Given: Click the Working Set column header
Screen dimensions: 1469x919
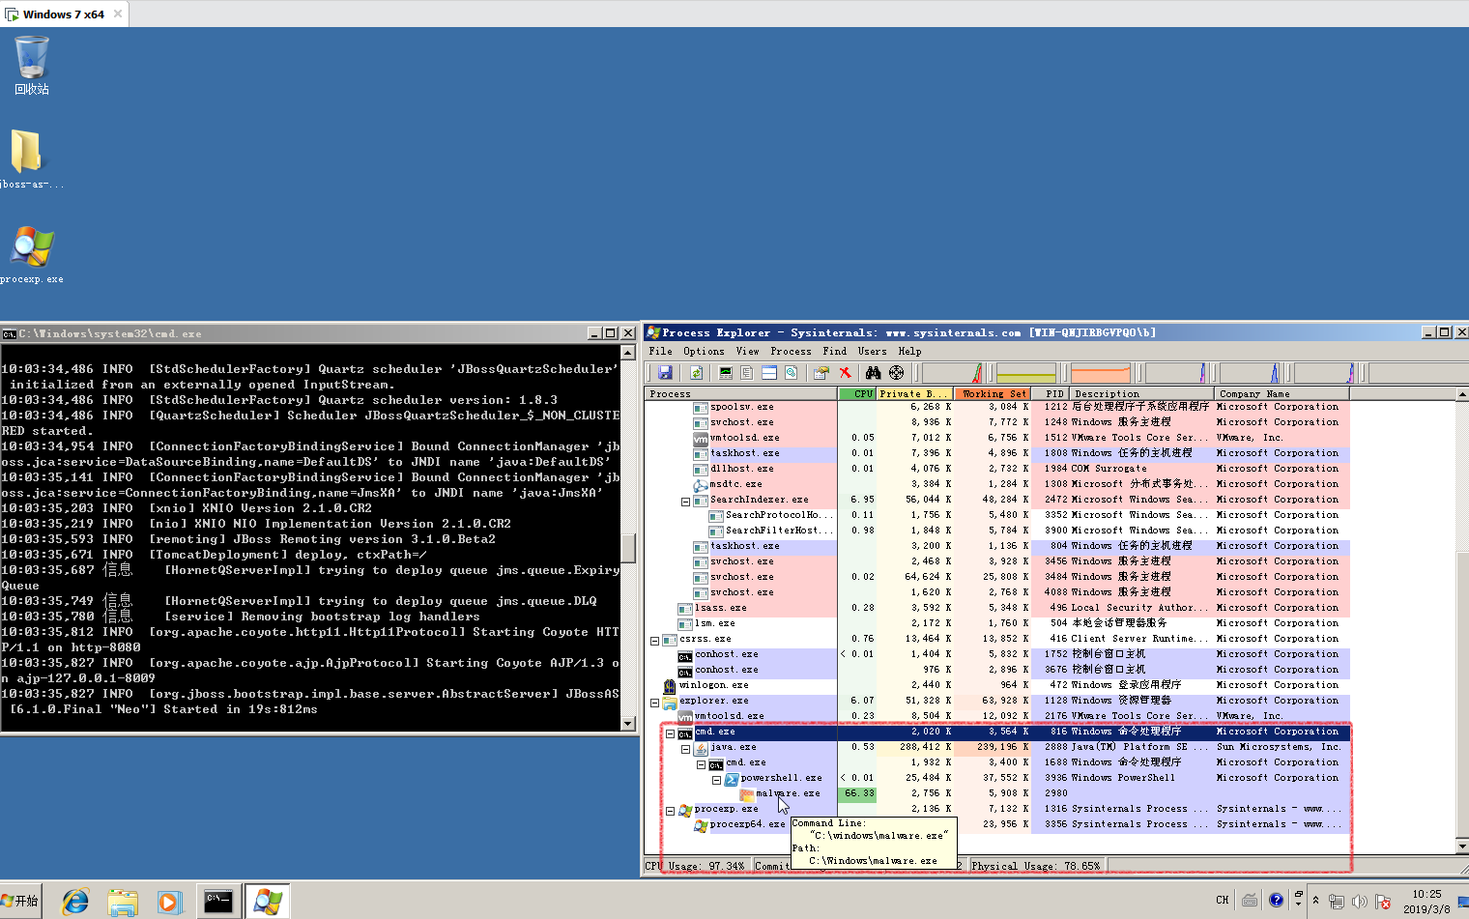Looking at the screenshot, I should point(993,394).
